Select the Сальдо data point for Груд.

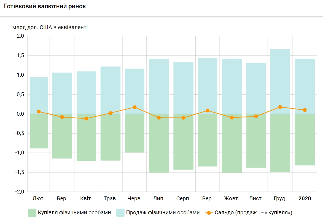[280, 107]
